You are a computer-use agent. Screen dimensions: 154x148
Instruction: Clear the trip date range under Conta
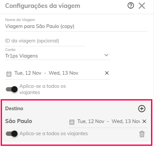107,73
